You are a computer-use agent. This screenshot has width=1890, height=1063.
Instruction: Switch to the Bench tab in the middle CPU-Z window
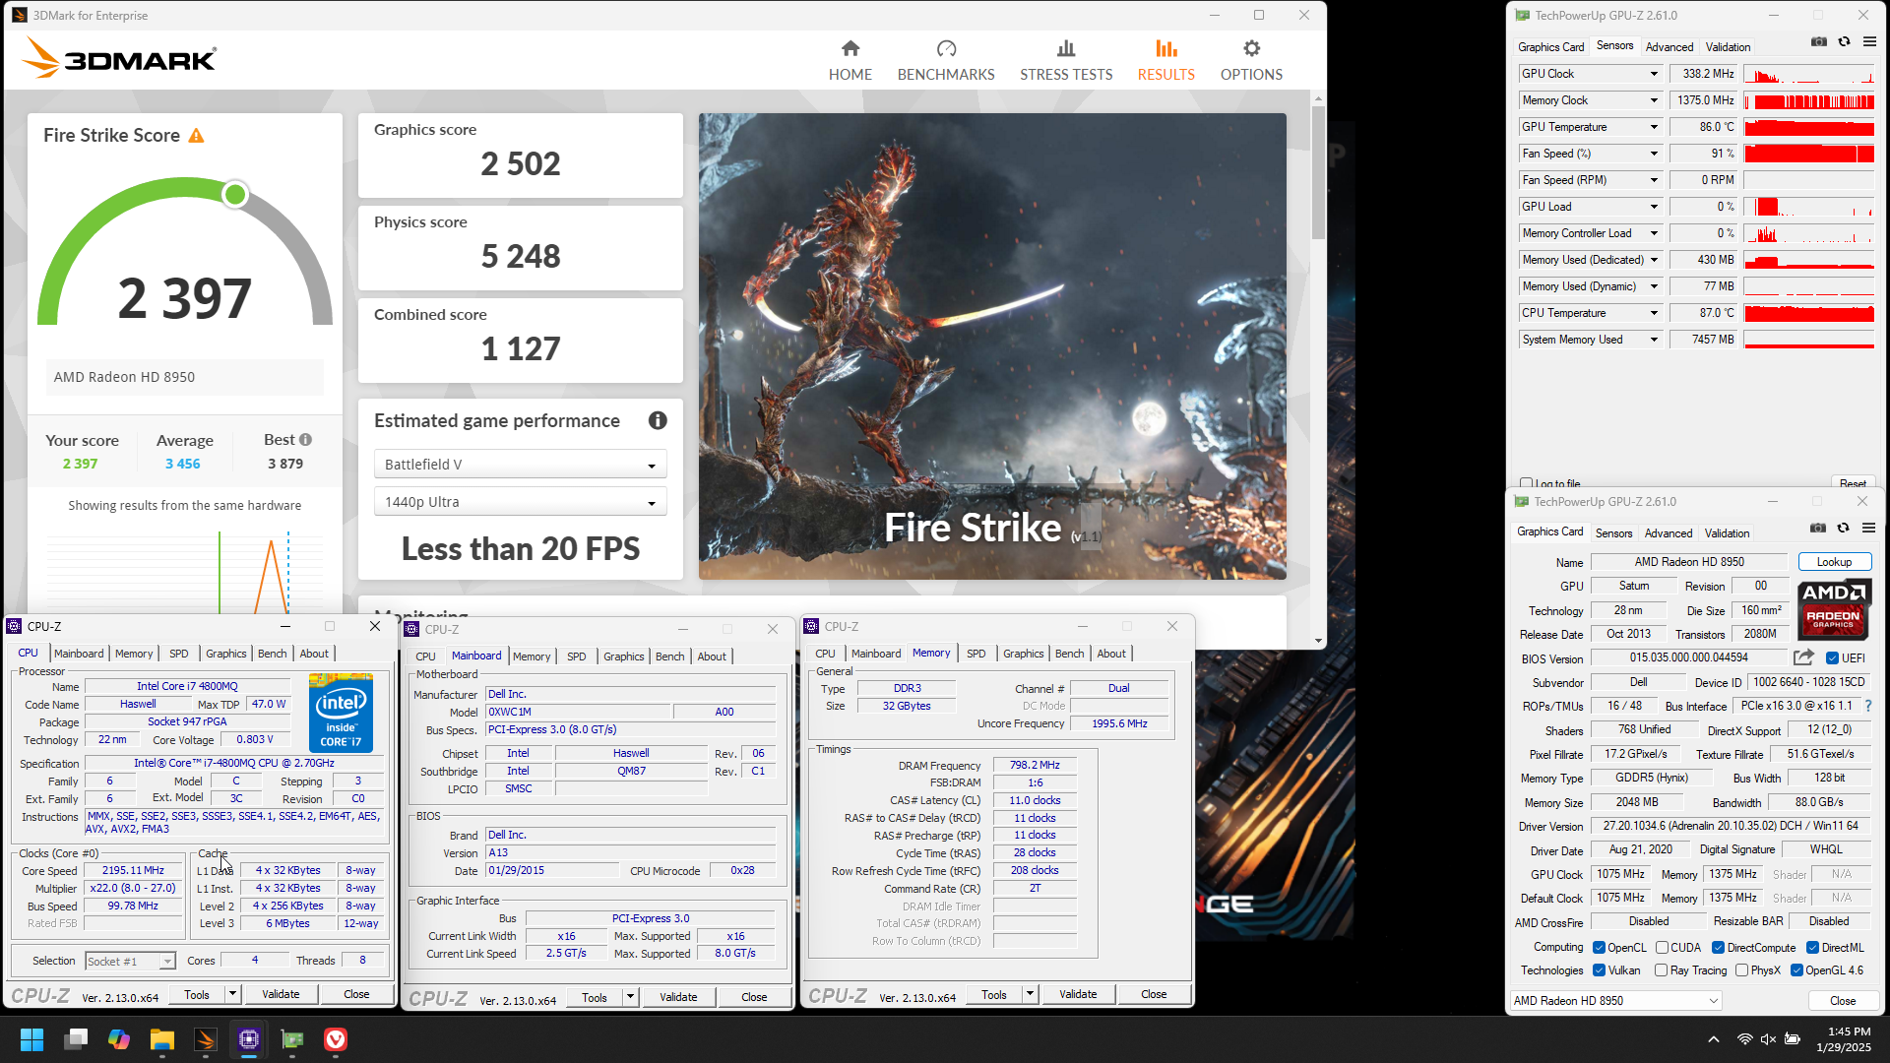(669, 657)
